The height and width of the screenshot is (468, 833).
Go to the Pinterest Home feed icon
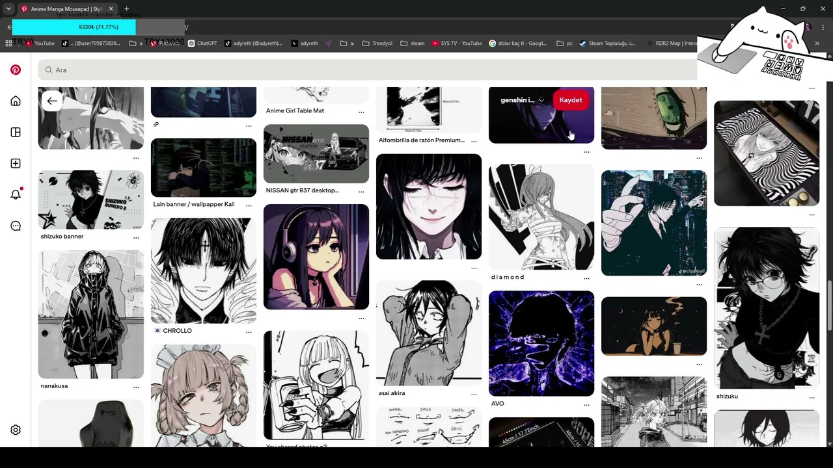coord(16,101)
